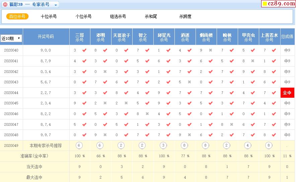Click the 上善若水杀号 column header
The width and height of the screenshot is (296, 182).
[x=270, y=37]
